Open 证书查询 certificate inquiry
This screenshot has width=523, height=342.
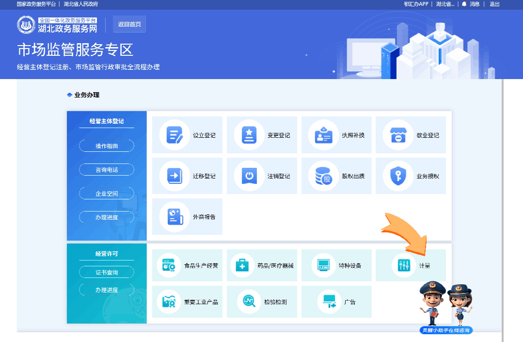106,272
